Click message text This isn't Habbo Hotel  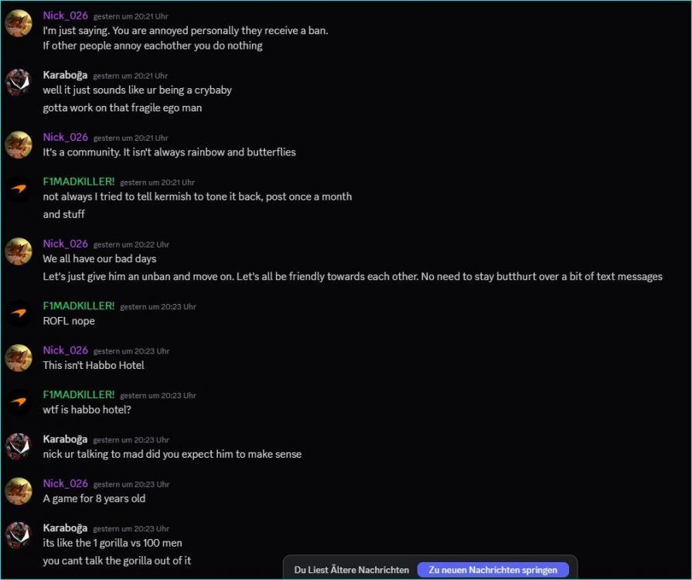click(x=94, y=366)
